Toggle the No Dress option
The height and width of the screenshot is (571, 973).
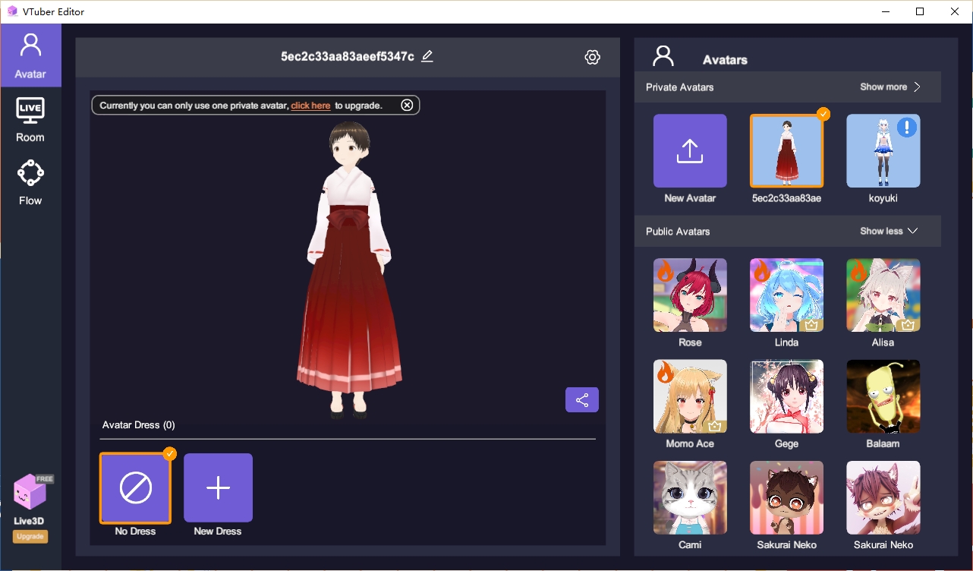135,487
